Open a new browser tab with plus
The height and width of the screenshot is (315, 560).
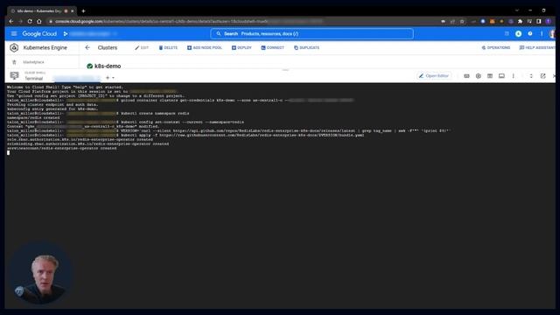pos(83,11)
